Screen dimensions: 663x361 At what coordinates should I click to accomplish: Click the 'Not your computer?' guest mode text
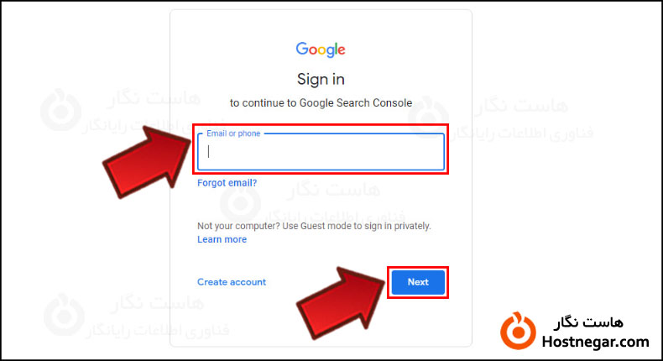314,226
